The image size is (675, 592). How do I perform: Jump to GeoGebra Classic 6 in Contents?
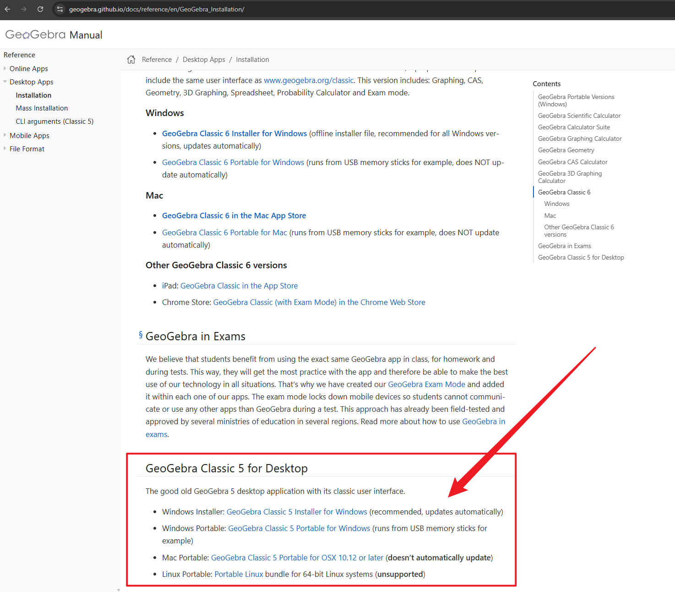(564, 192)
